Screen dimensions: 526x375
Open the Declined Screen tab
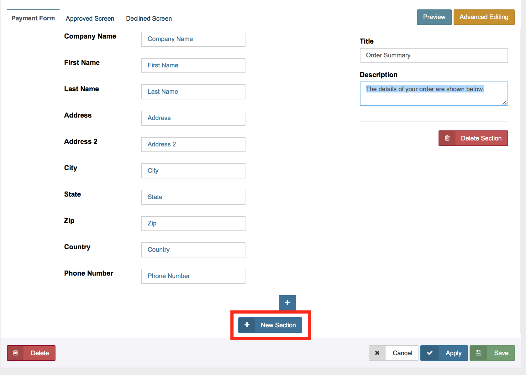(x=149, y=18)
